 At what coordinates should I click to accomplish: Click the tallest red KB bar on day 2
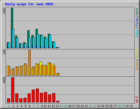13,90
